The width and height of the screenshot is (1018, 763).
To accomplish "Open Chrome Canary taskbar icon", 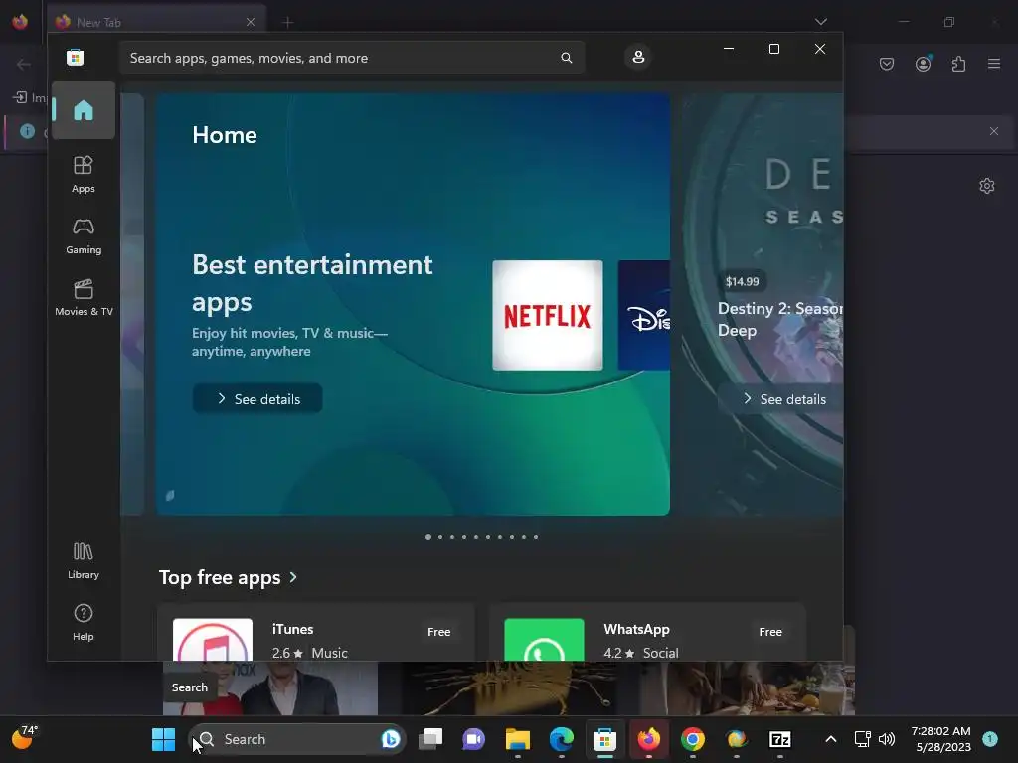I will tap(737, 739).
